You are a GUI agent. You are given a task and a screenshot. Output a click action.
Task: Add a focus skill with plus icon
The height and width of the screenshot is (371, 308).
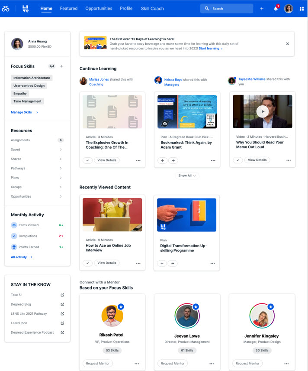(61, 66)
